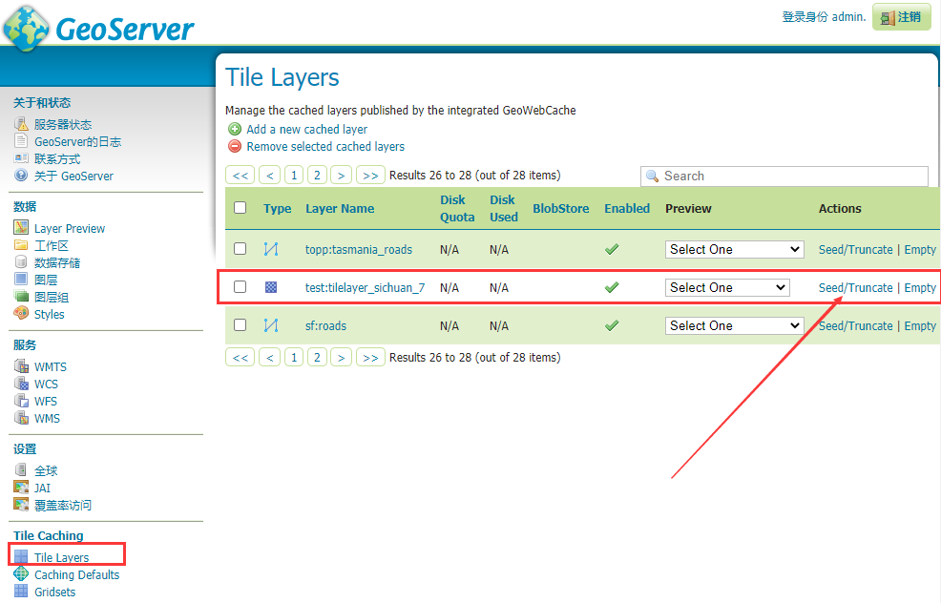Click the 覆盖率访问 icon
The height and width of the screenshot is (603, 941).
coord(21,505)
